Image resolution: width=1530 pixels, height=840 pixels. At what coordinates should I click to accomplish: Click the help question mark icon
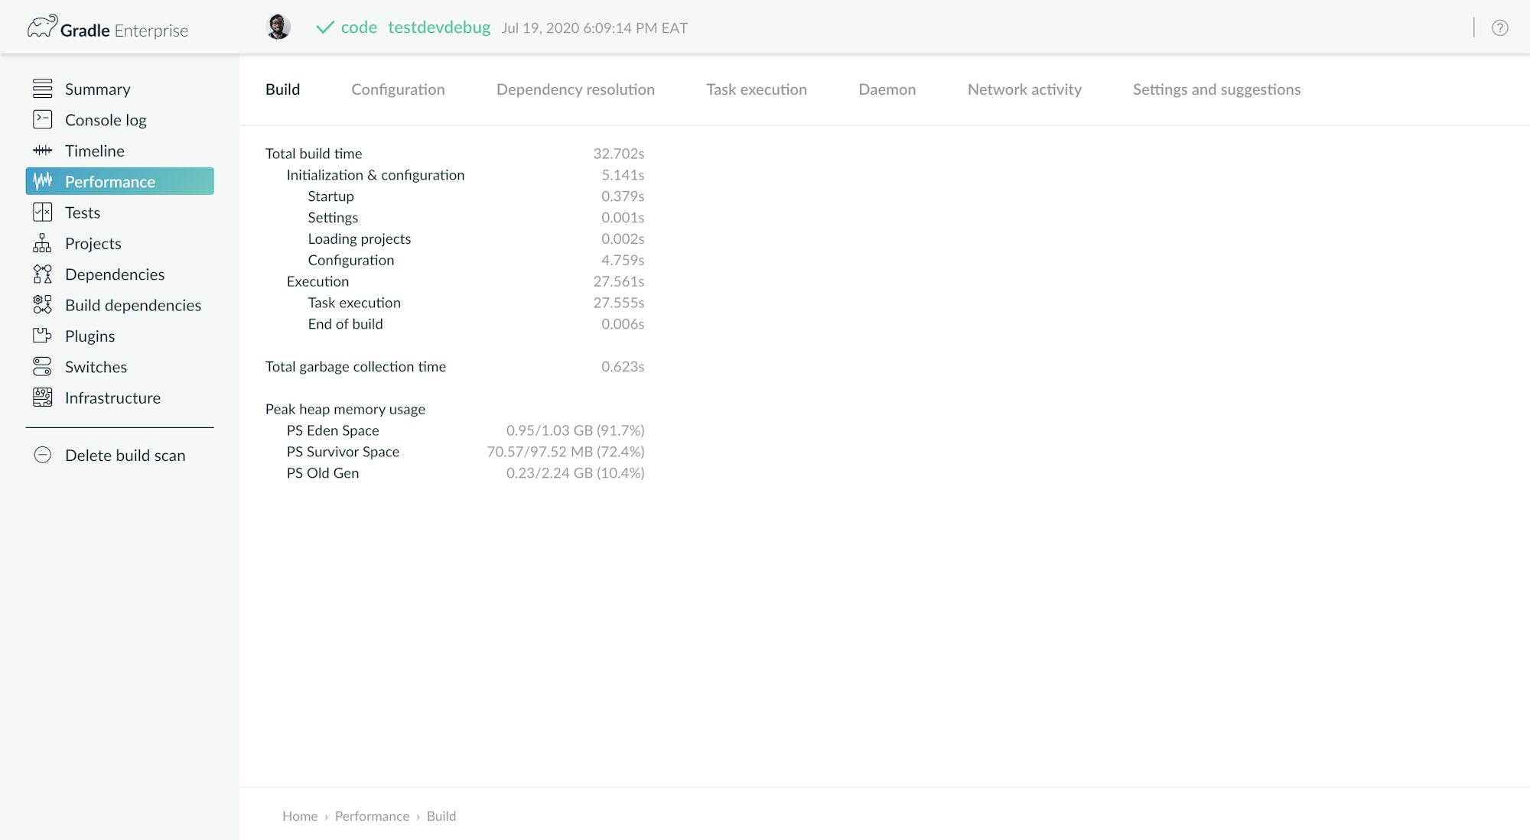(x=1499, y=28)
